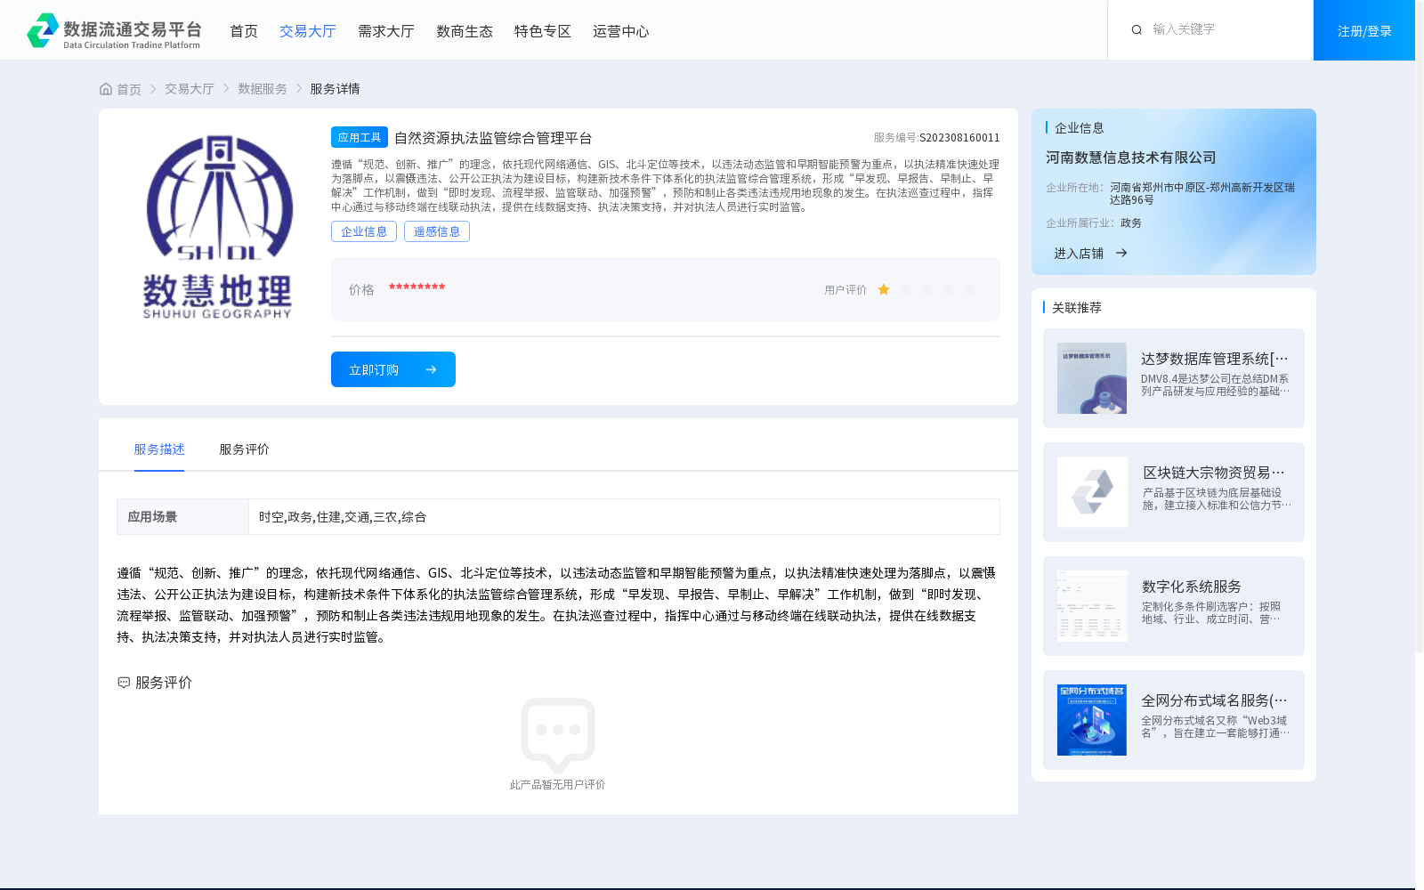Click the masked price ********
Screen dimensions: 1424x890
(417, 287)
